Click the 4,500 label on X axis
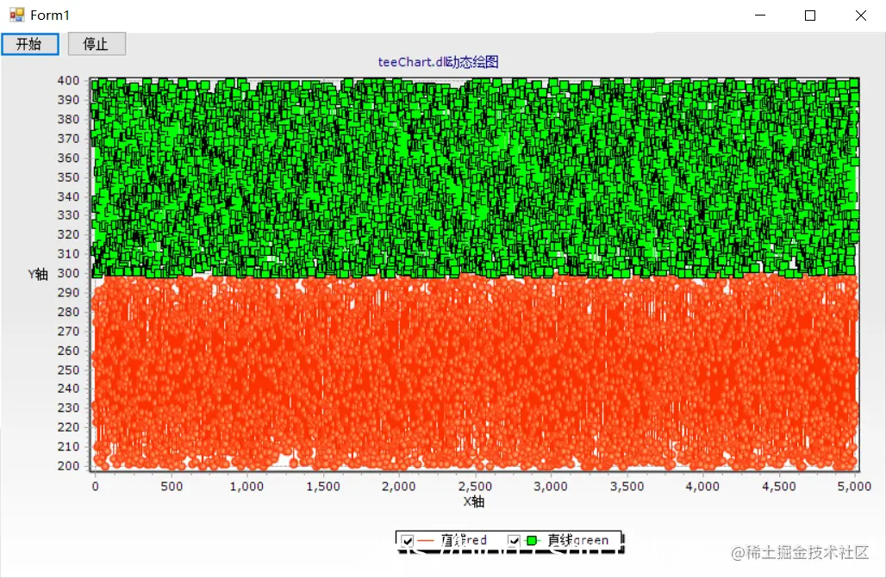Screen dimensions: 886x578 click(779, 487)
